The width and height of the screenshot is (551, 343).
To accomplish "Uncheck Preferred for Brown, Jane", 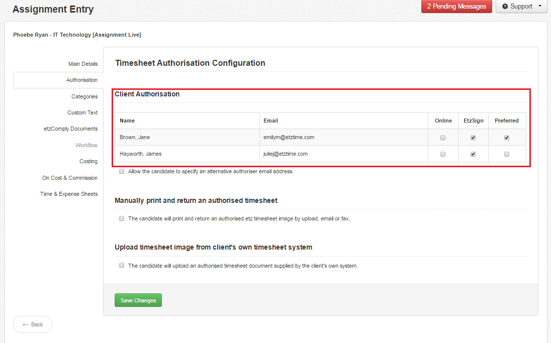I will 507,138.
